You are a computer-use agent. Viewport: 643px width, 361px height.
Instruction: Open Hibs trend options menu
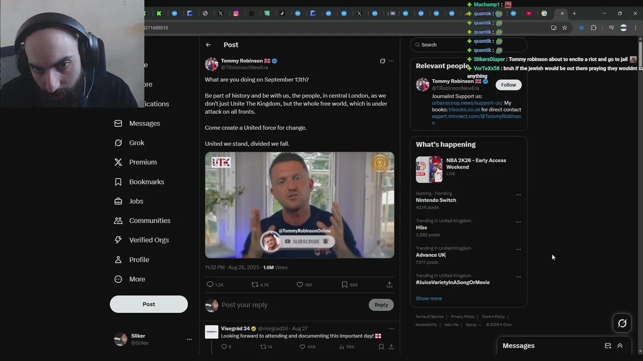[x=518, y=222]
